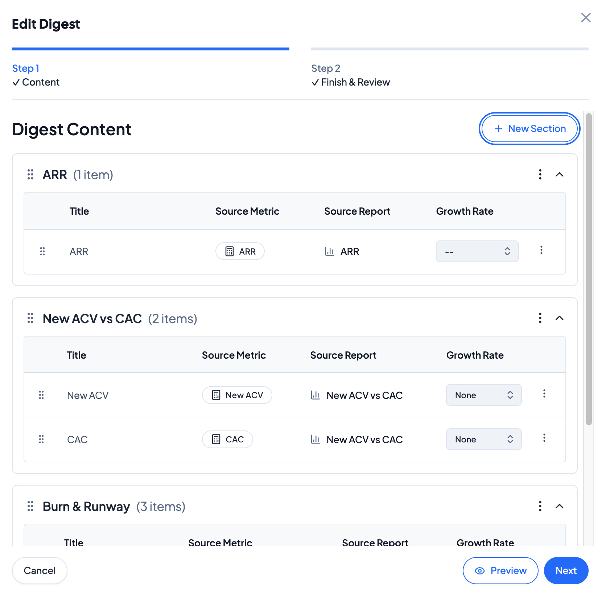Open the New ACV row kebab menu
The width and height of the screenshot is (602, 594).
point(544,394)
